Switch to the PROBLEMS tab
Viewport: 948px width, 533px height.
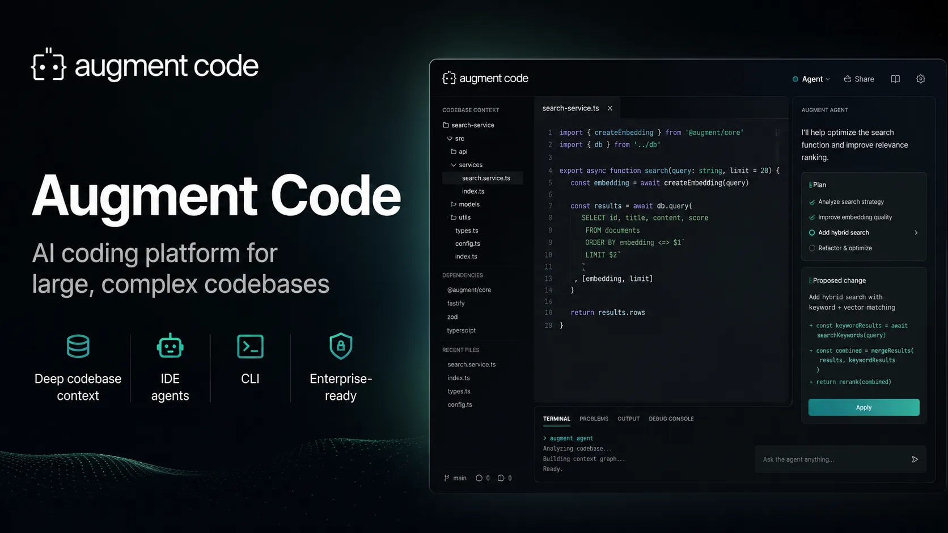pos(594,419)
